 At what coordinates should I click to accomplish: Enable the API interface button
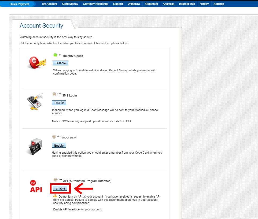point(60,188)
